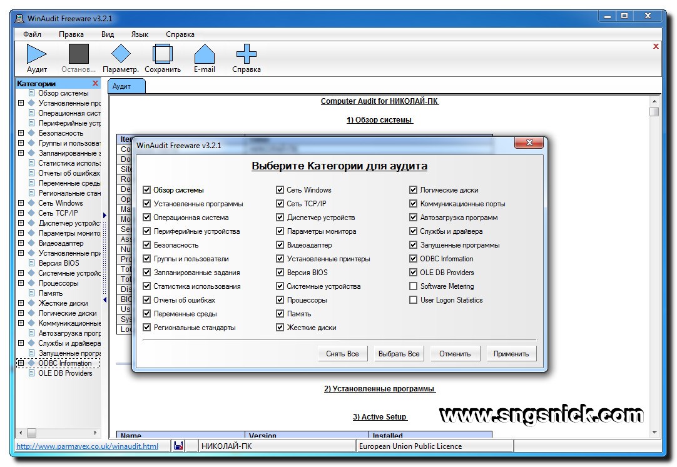This screenshot has height=467, width=677.
Task: Close the toolbar with the red X at its right end
Action: coord(656,46)
